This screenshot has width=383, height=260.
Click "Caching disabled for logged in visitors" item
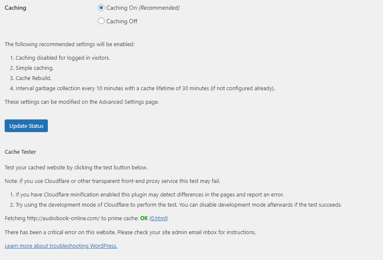click(x=63, y=58)
